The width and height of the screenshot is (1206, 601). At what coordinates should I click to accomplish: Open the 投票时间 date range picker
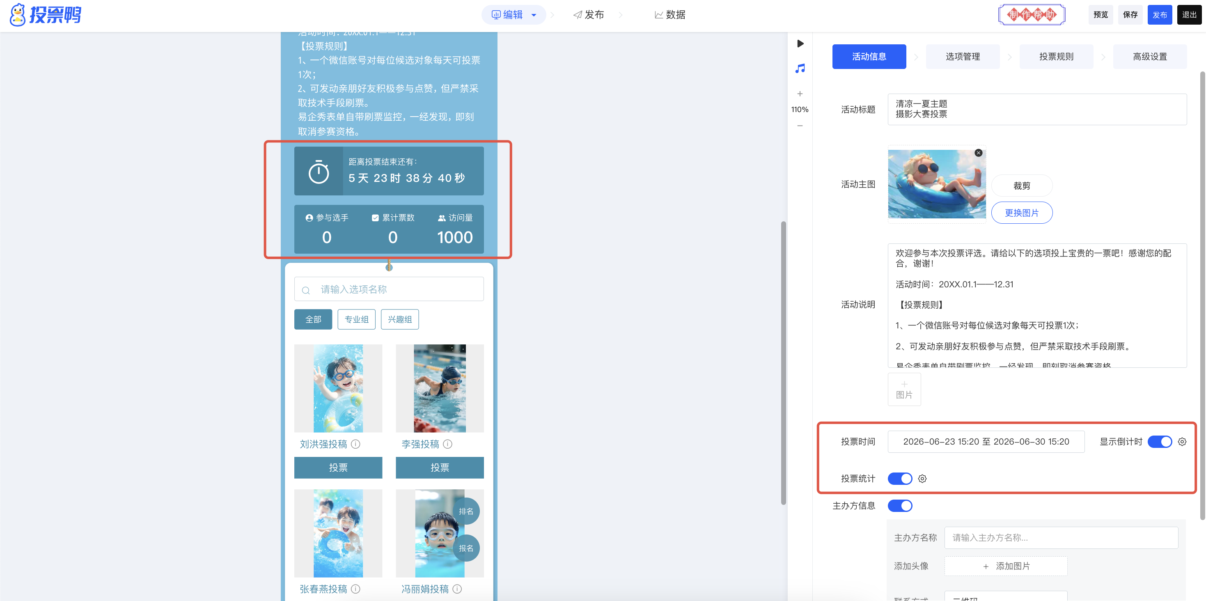(x=986, y=441)
